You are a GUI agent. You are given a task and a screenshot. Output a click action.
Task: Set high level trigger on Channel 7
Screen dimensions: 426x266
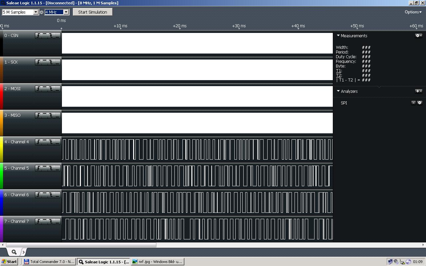coord(45,221)
